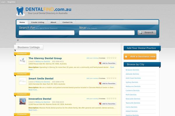Click Read more on Smart Smile description
Viewport: 175px width, 116px height.
pos(33,90)
